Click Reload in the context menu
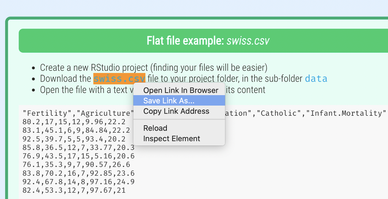Viewport: 388px width, 199px height. [x=155, y=128]
